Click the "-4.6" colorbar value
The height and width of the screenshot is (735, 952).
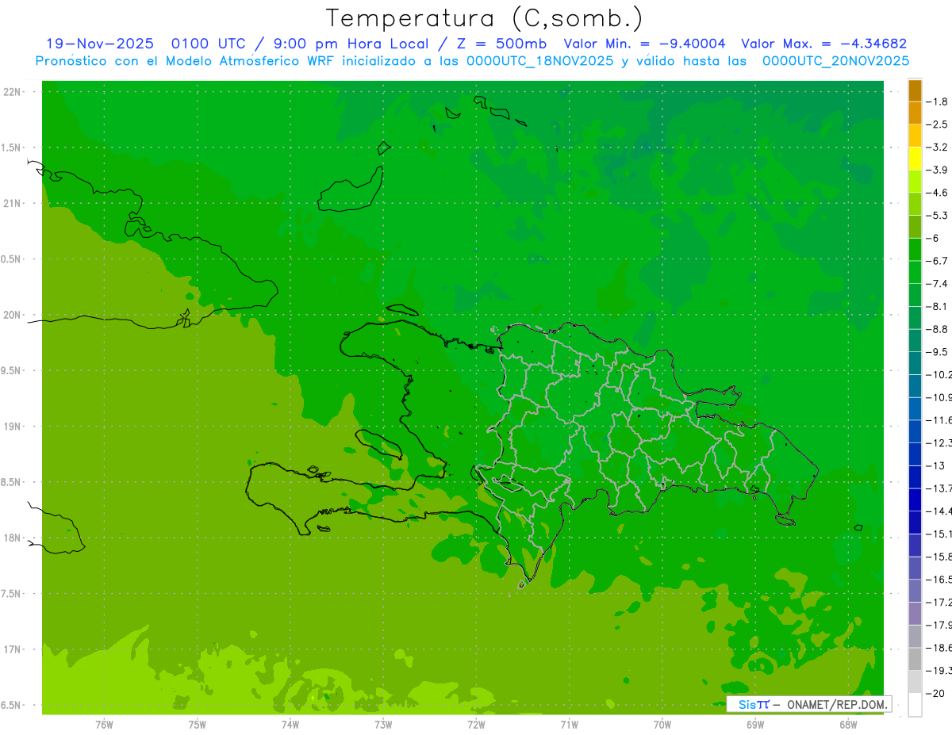click(x=938, y=193)
